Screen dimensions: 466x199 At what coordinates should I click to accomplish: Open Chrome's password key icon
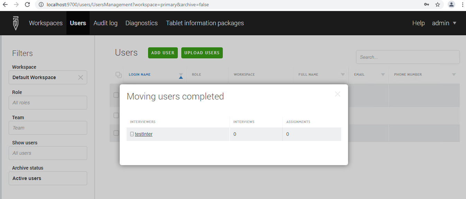tap(426, 4)
